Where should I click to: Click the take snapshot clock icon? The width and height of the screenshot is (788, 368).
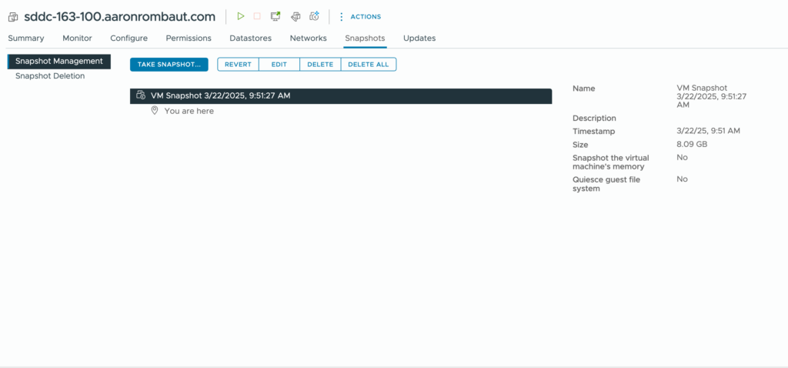coord(314,16)
